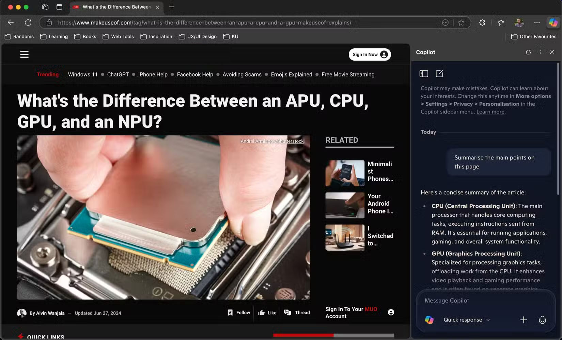562x340 pixels.
Task: Click the plus icon next to Quick response
Action: 524,320
